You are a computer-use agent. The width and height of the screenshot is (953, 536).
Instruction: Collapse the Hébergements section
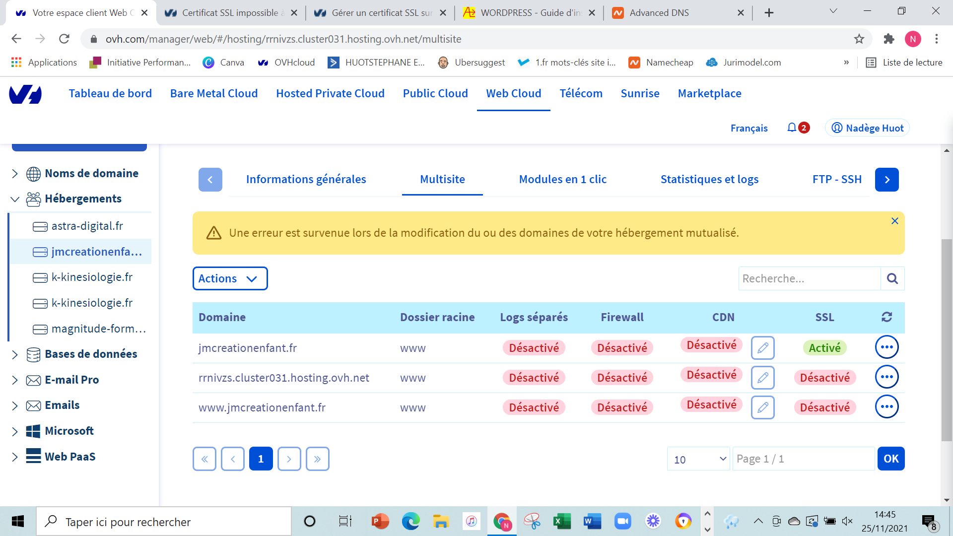click(15, 199)
